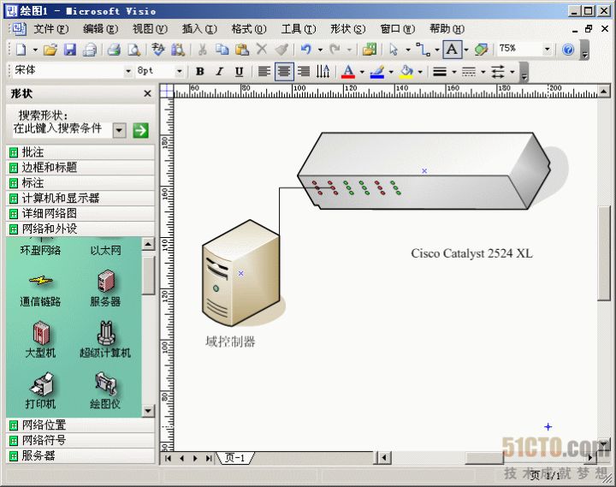Screen dimensions: 616x487
Task: Close the 形状 shapes panel
Action: [x=147, y=93]
